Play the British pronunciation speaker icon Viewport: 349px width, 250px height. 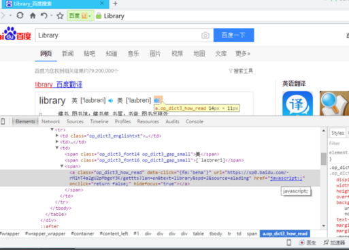tap(111, 100)
